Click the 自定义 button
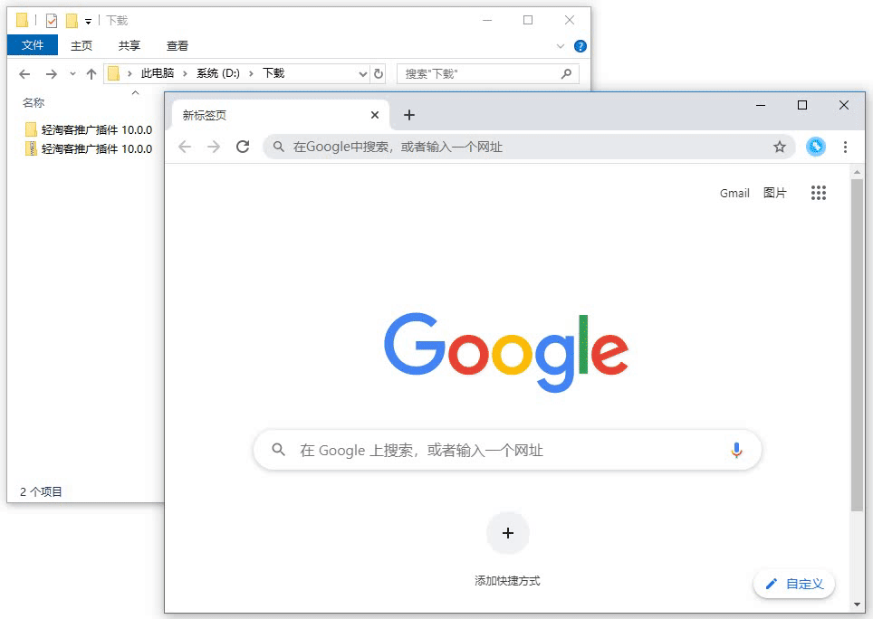This screenshot has height=619, width=873. [x=794, y=584]
